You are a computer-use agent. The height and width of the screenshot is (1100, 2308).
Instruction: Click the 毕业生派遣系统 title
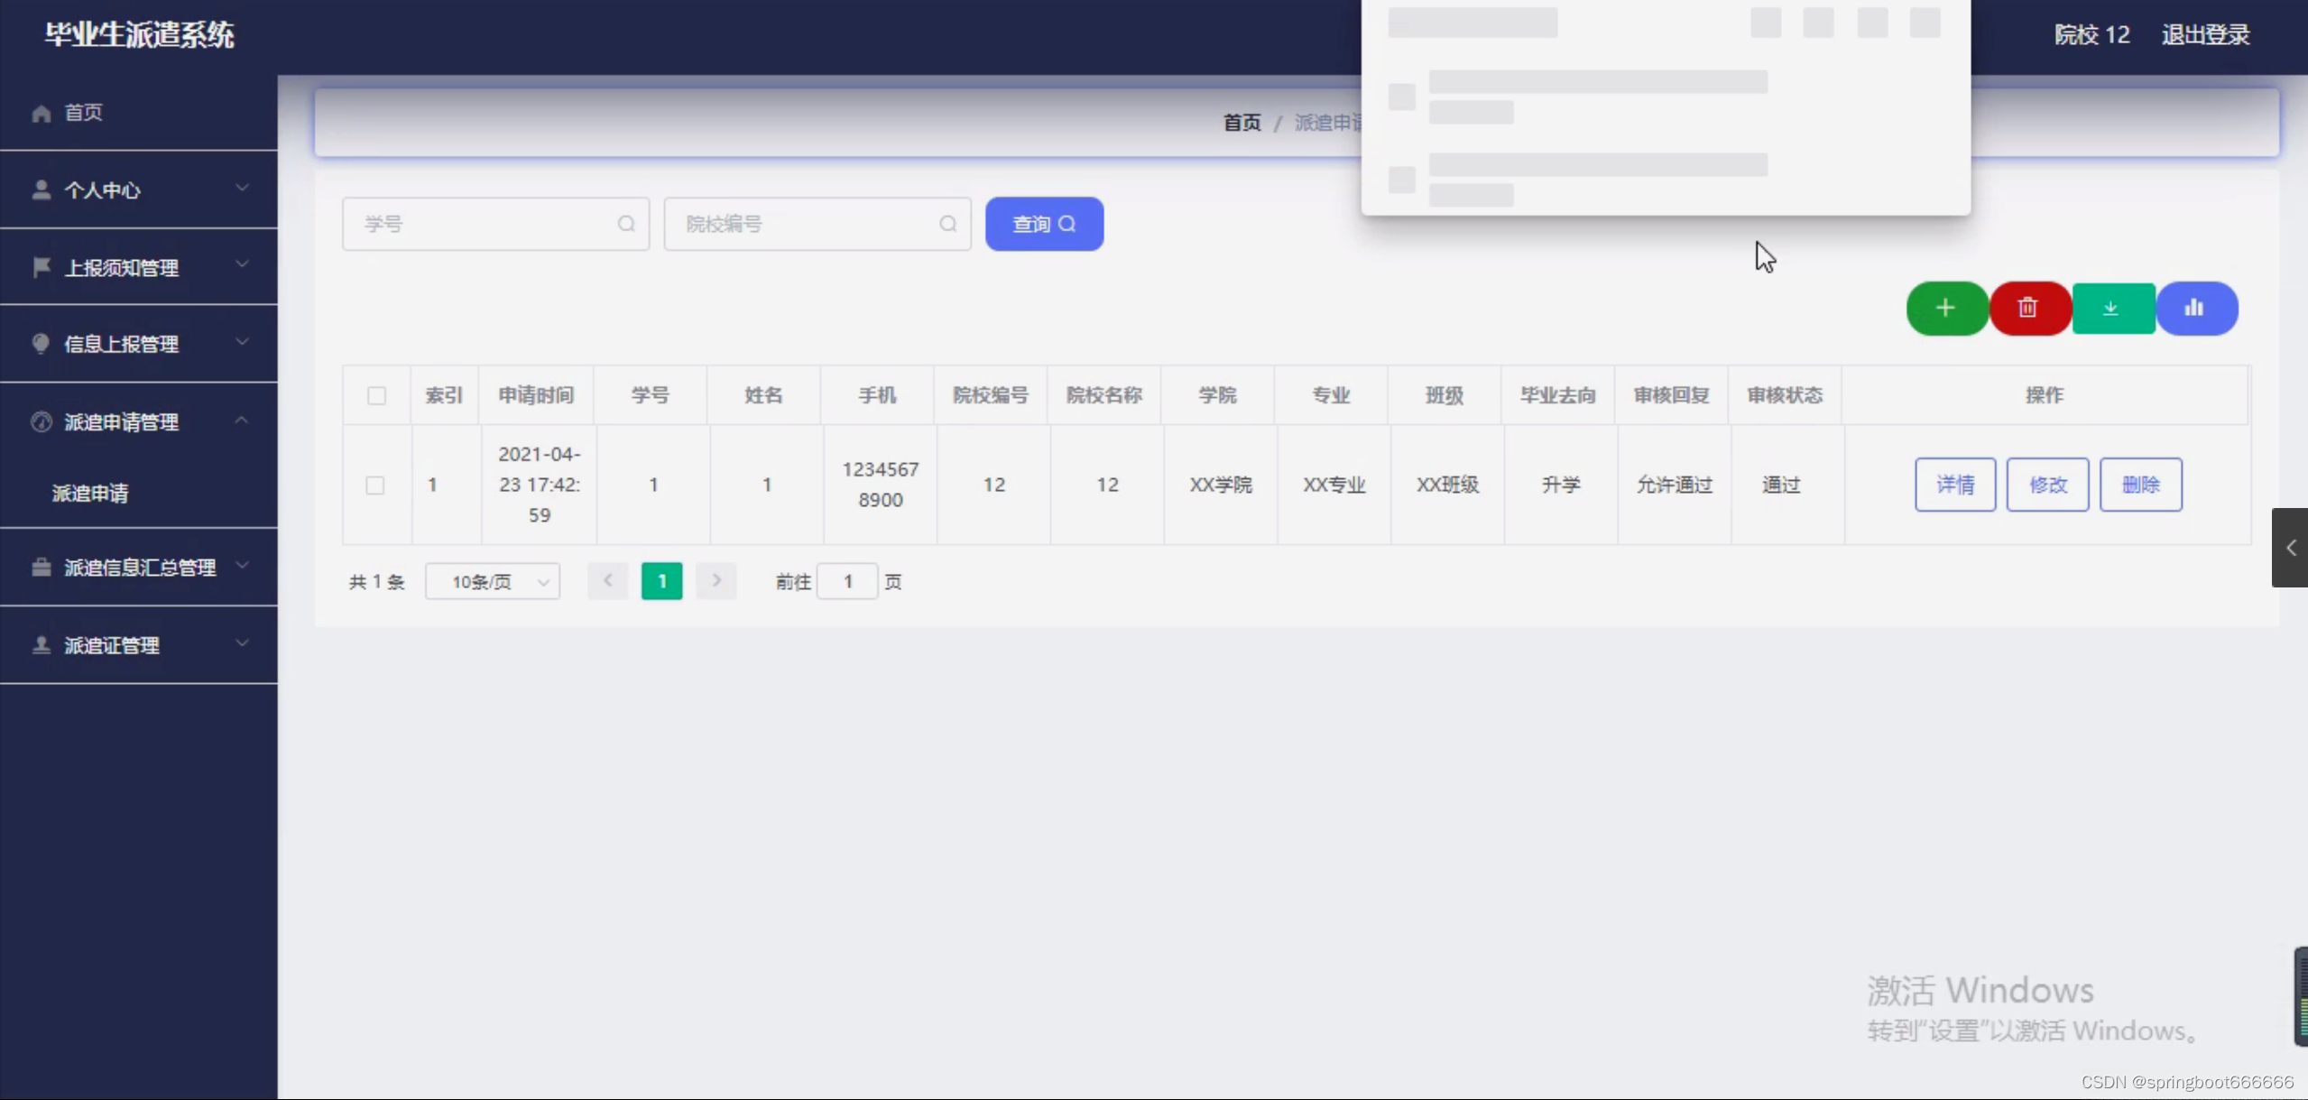tap(140, 35)
